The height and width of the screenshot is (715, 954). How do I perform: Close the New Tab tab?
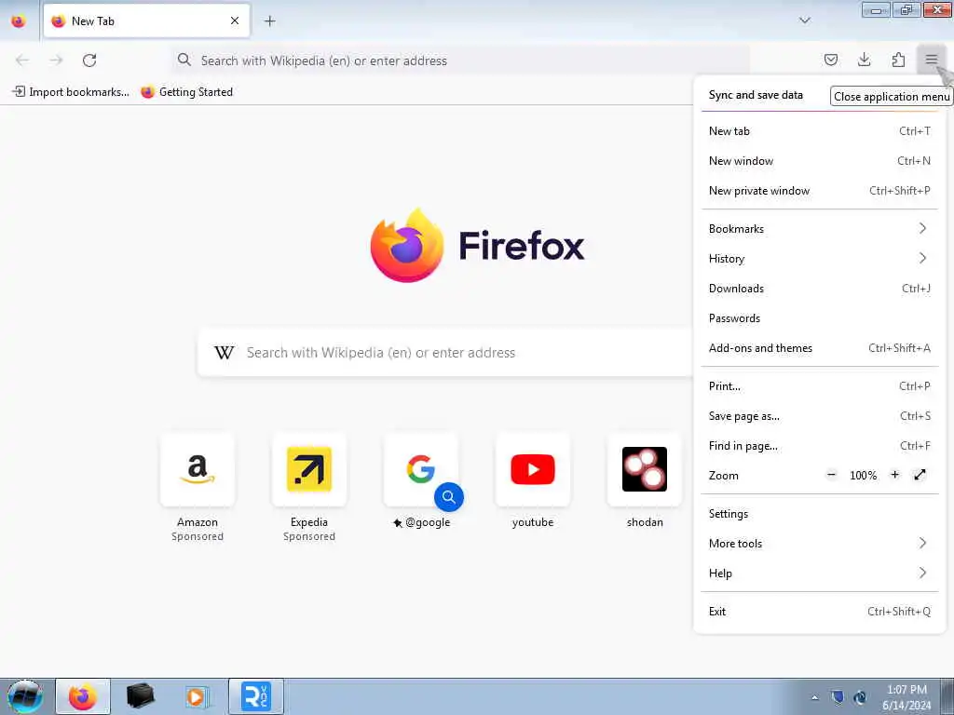[235, 21]
